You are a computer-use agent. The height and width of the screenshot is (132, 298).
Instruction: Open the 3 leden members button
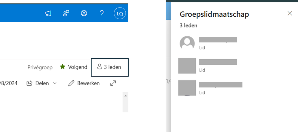(x=109, y=67)
